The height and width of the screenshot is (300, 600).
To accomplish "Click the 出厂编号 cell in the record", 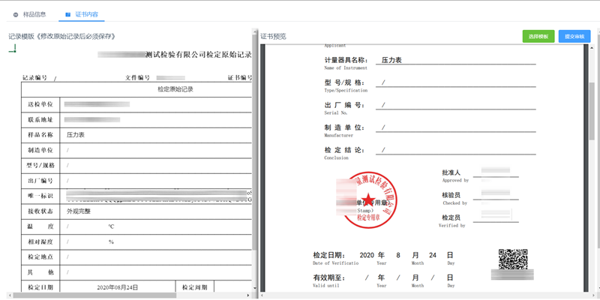I will [x=156, y=181].
